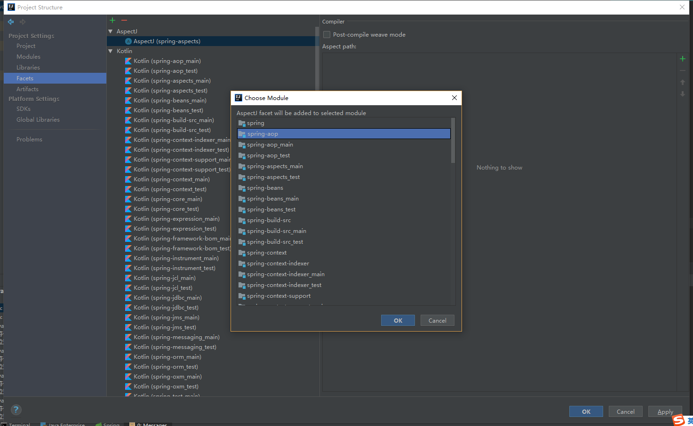Open Global Libraries platform settings

pos(38,120)
